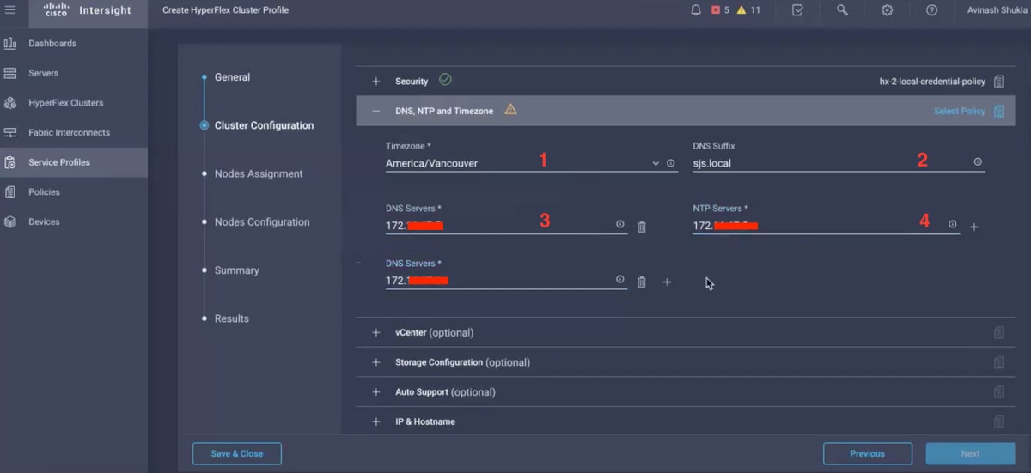Jump to the Results wizard step

coord(231,318)
